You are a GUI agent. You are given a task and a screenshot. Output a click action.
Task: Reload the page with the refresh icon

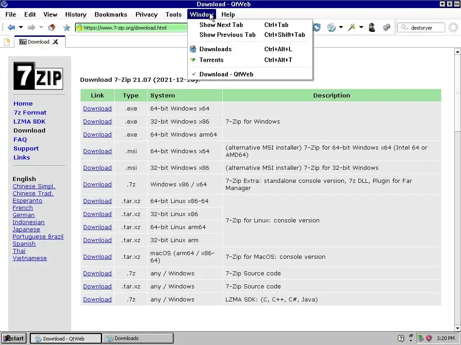316,27
